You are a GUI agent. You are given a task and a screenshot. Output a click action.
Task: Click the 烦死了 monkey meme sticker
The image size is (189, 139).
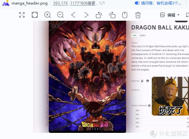[170, 96]
